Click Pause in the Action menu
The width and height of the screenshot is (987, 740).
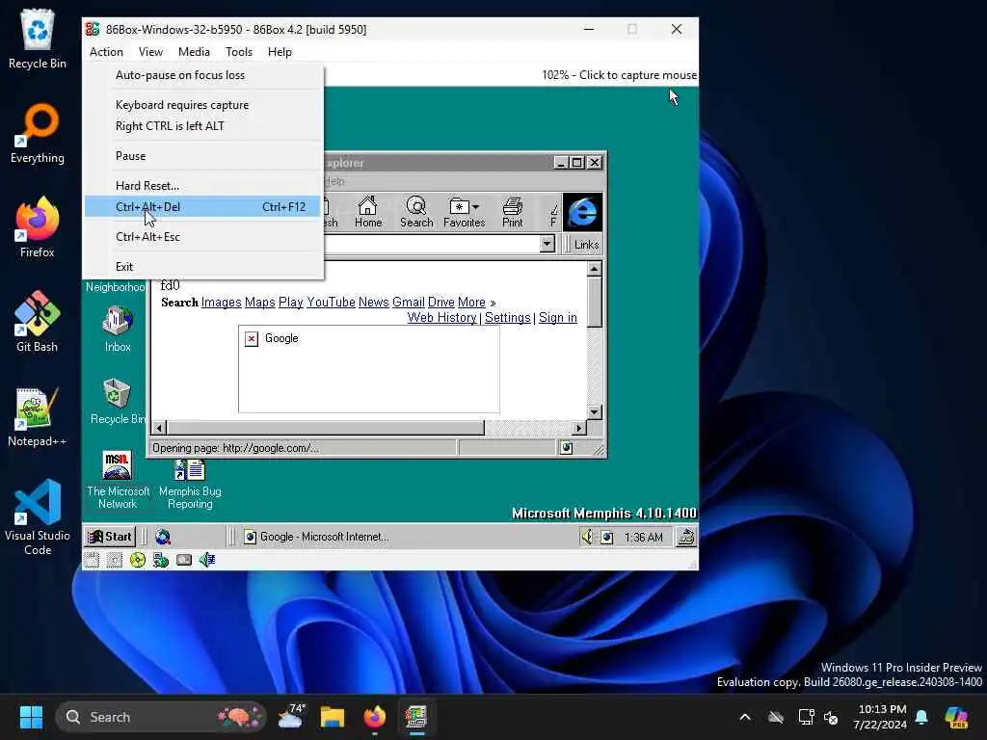(x=202, y=156)
